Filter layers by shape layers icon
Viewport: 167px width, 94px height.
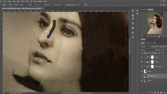tap(160, 47)
